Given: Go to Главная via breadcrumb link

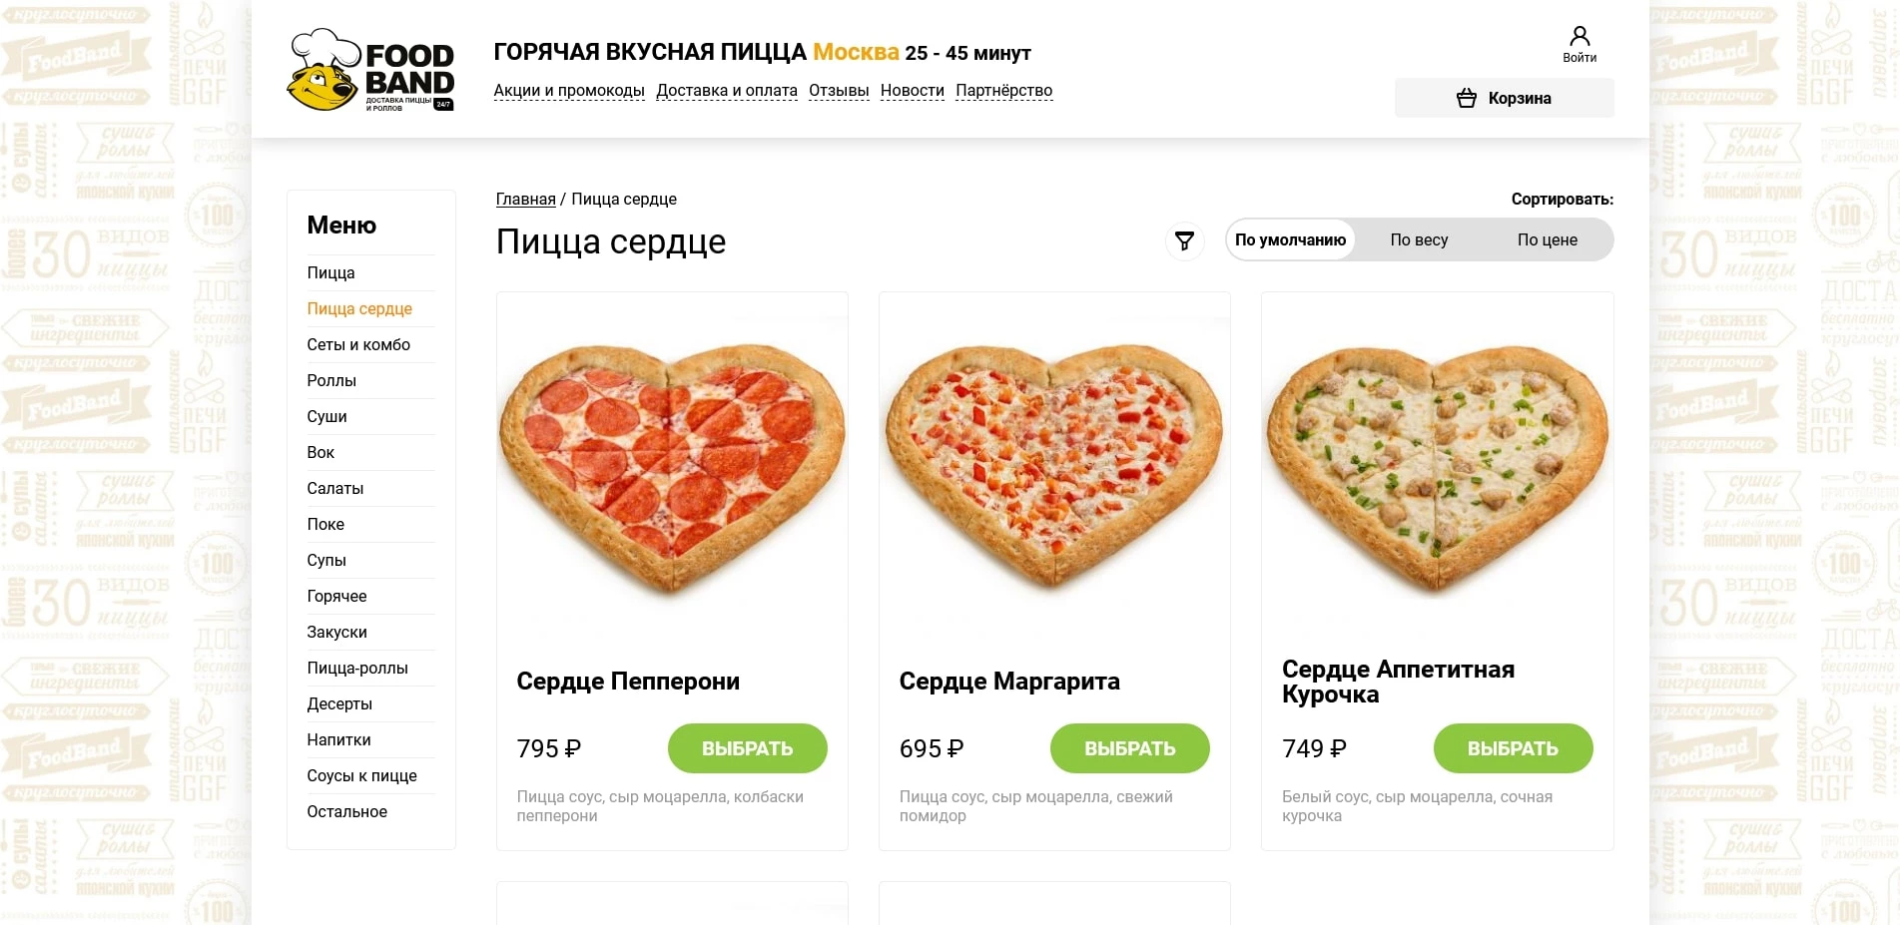Looking at the screenshot, I should coord(525,199).
